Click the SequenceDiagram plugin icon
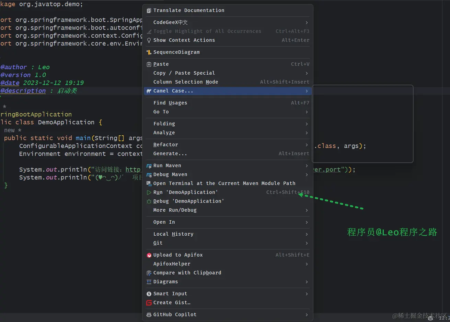The width and height of the screenshot is (450, 322). click(149, 52)
